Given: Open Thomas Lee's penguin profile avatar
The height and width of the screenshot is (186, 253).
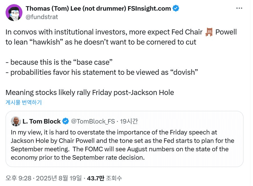Looking at the screenshot, I should point(14,13).
